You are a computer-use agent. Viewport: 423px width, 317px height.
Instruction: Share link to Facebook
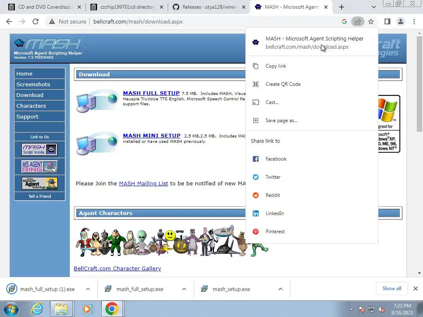coord(312,159)
